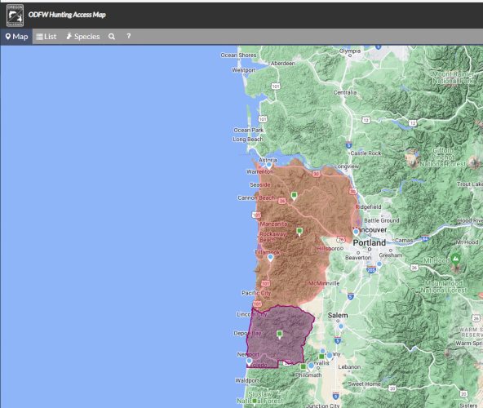
Task: Open the help question mark
Action: [129, 37]
